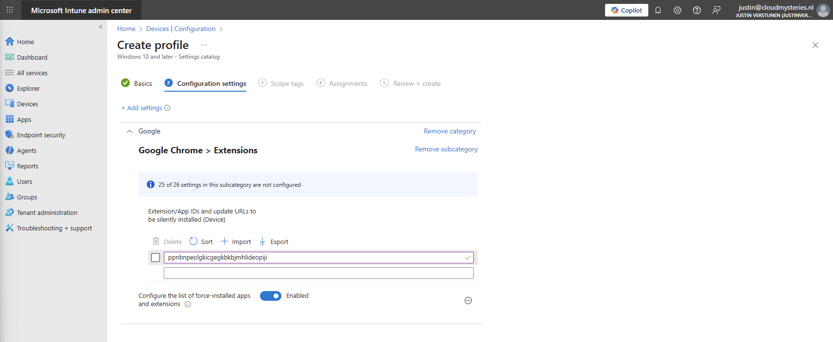The image size is (833, 342).
Task: Collapse the Google category chevron
Action: click(x=130, y=131)
